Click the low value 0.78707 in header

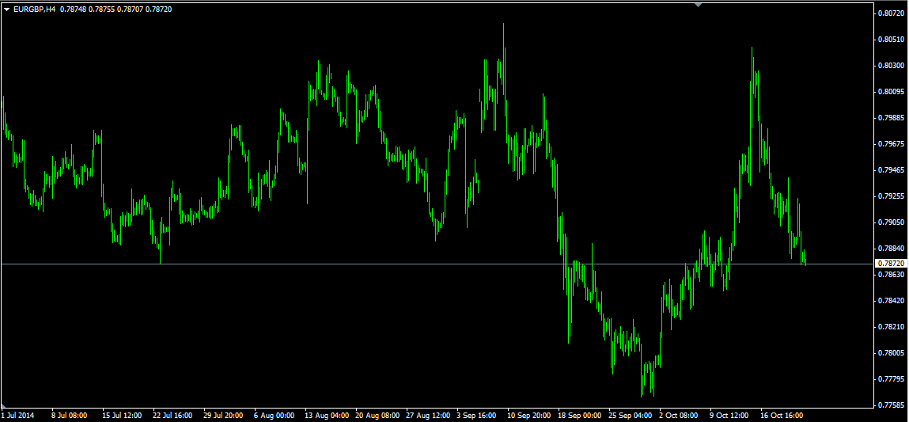point(130,10)
